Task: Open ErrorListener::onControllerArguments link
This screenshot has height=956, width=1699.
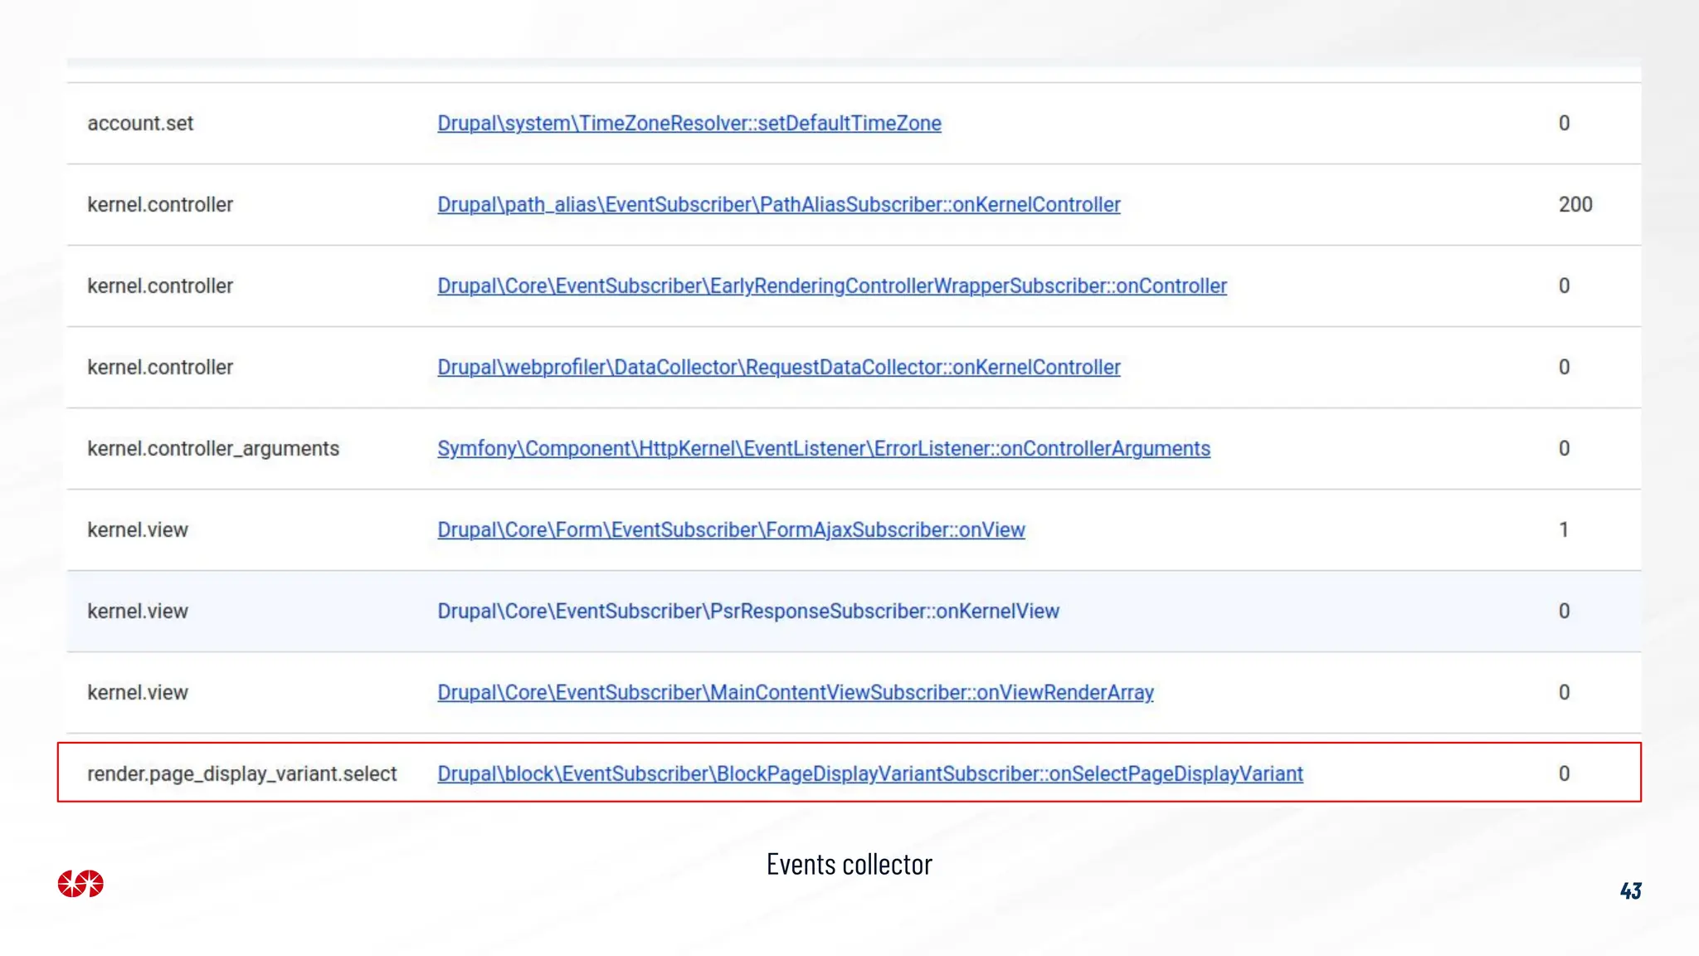Action: tap(823, 448)
